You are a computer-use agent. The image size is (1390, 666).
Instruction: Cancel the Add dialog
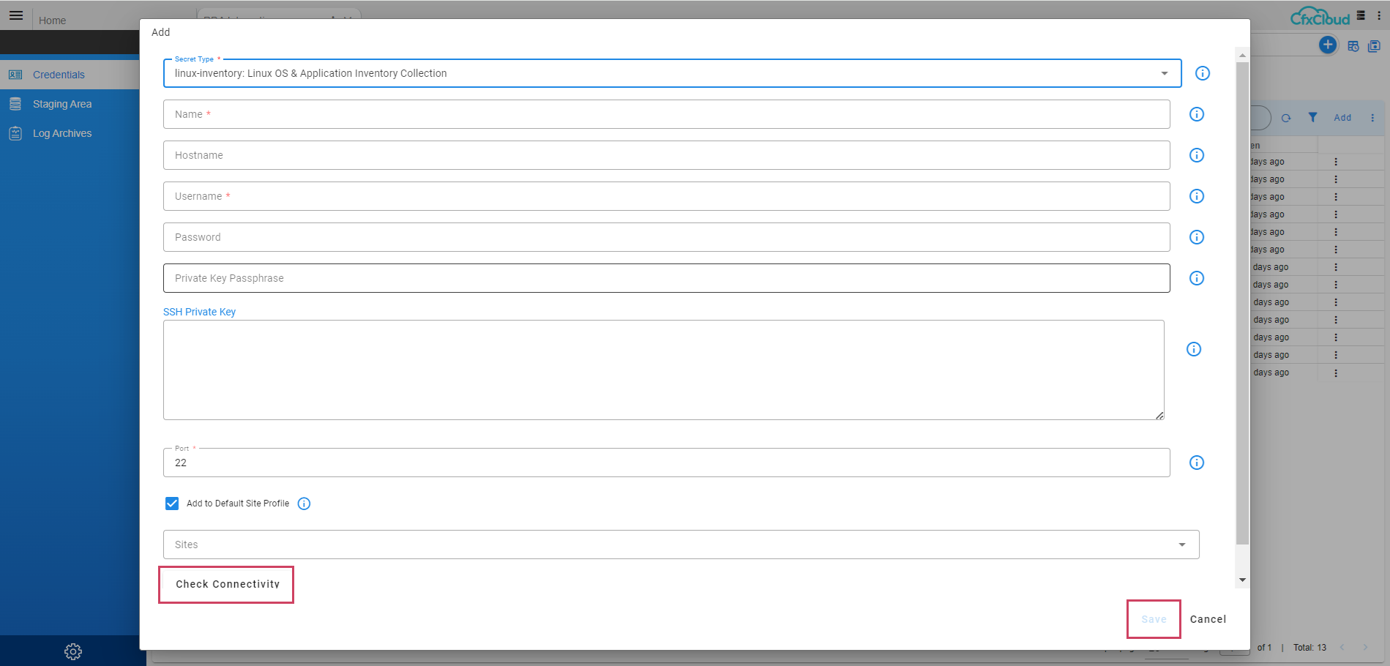tap(1208, 619)
